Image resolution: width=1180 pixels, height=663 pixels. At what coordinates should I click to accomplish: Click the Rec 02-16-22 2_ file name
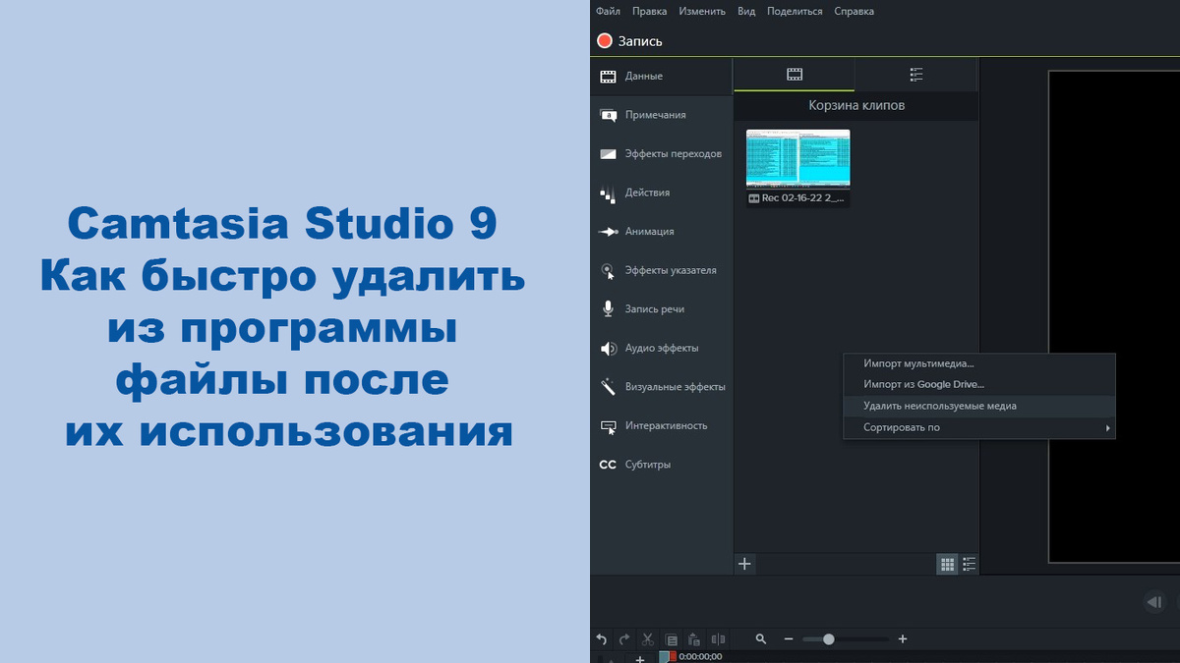click(x=803, y=198)
